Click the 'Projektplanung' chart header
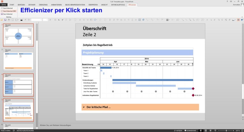Viewport: 244px width, 132px height. click(x=137, y=53)
